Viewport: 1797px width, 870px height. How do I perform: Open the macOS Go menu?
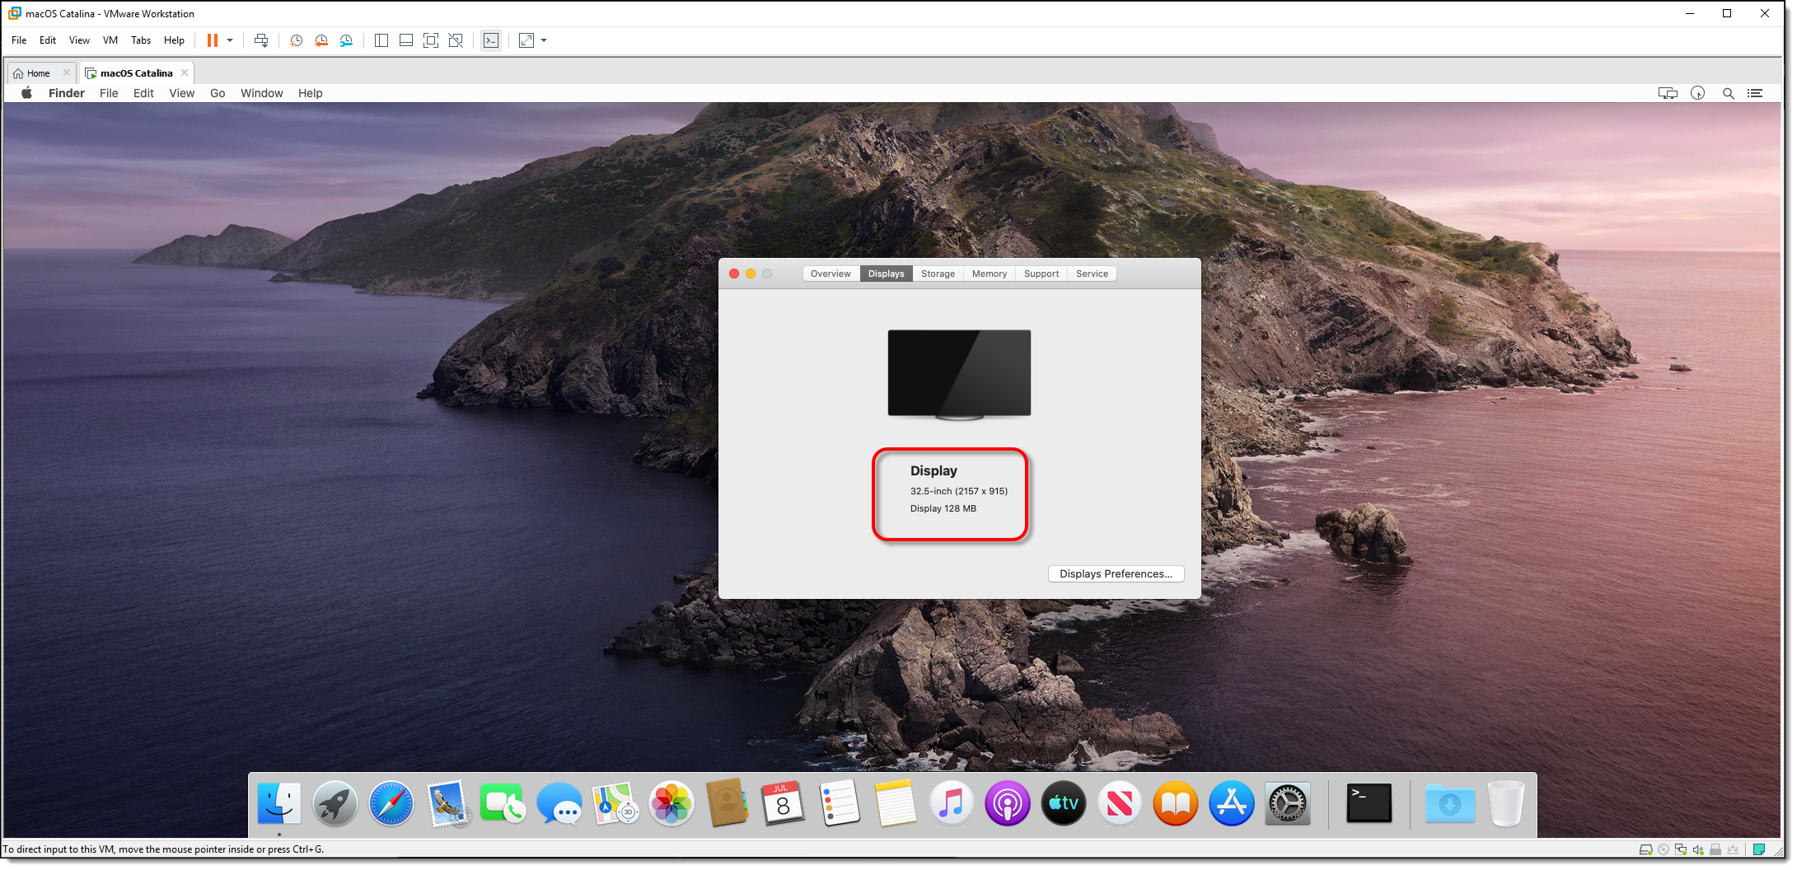click(218, 93)
